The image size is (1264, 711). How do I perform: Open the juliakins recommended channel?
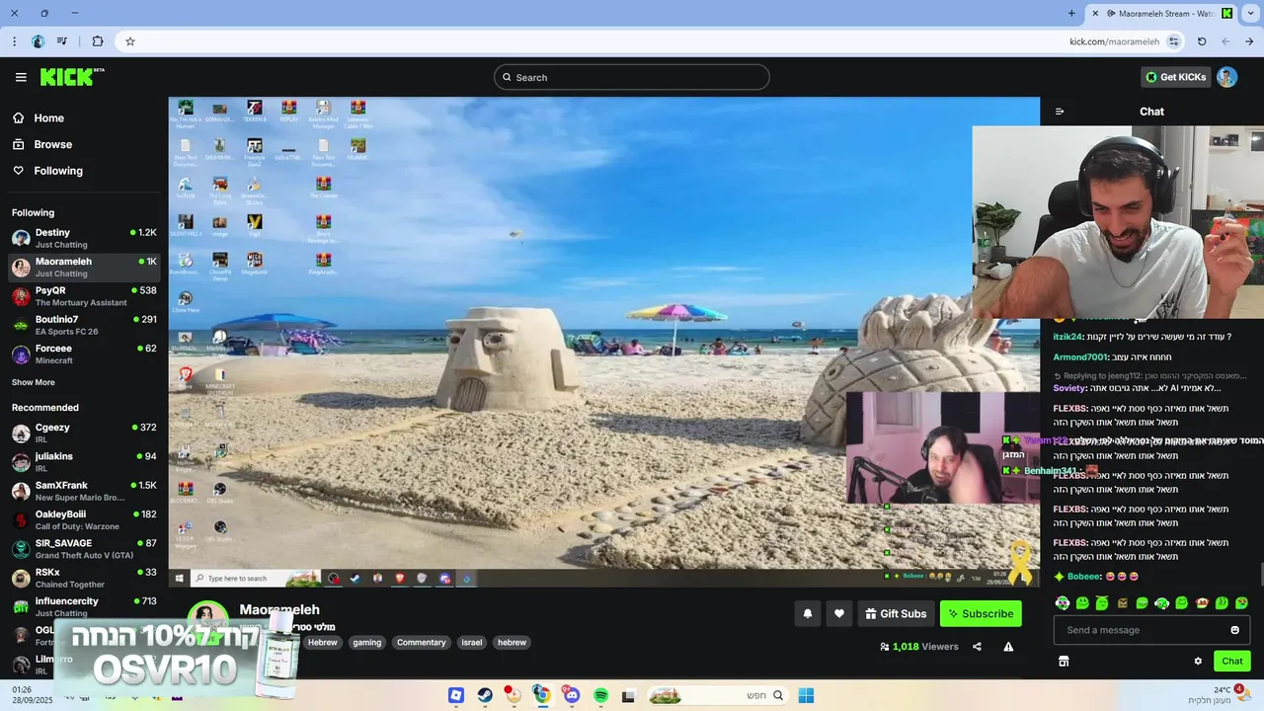[x=84, y=462]
